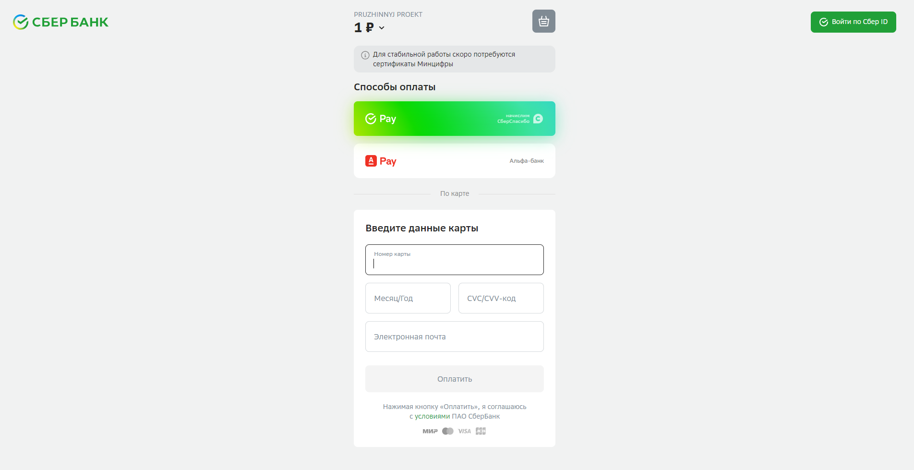Screen dimensions: 914x470
Task: Click the Sberbank logo
Action: pyautogui.click(x=60, y=22)
